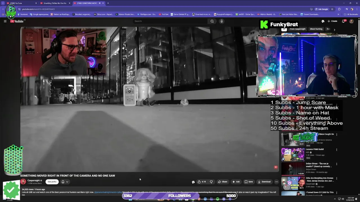The height and width of the screenshot is (202, 360).
Task: Open the FileHippo.com bookmark
Action: point(147,14)
